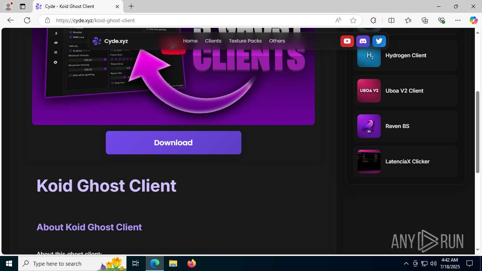The height and width of the screenshot is (271, 482).
Task: Open a new browser tab
Action: 131,6
